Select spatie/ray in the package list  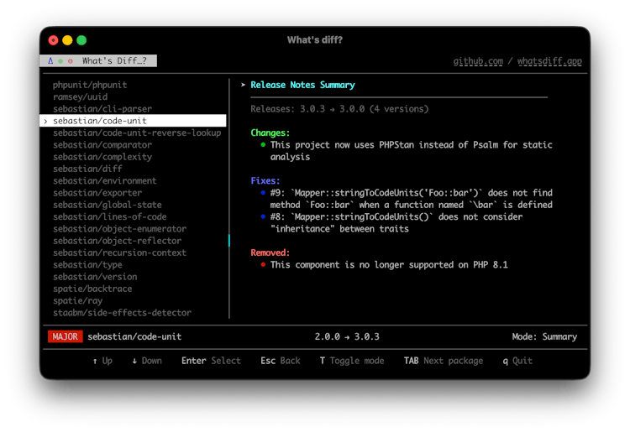point(76,300)
